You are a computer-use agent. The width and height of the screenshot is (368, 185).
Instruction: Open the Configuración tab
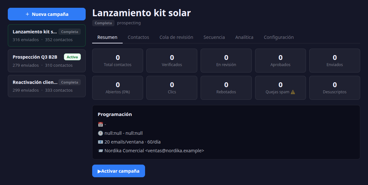point(278,37)
